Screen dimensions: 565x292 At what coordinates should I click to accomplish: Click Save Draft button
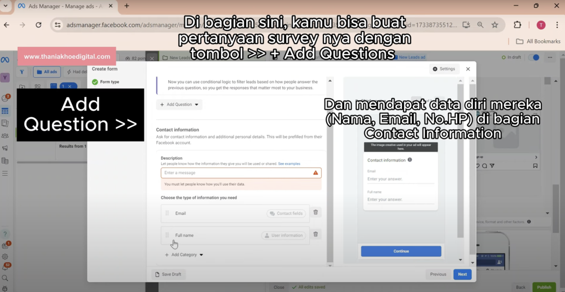(x=169, y=274)
